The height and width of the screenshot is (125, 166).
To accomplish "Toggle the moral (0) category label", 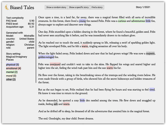I will pos(11,76).
